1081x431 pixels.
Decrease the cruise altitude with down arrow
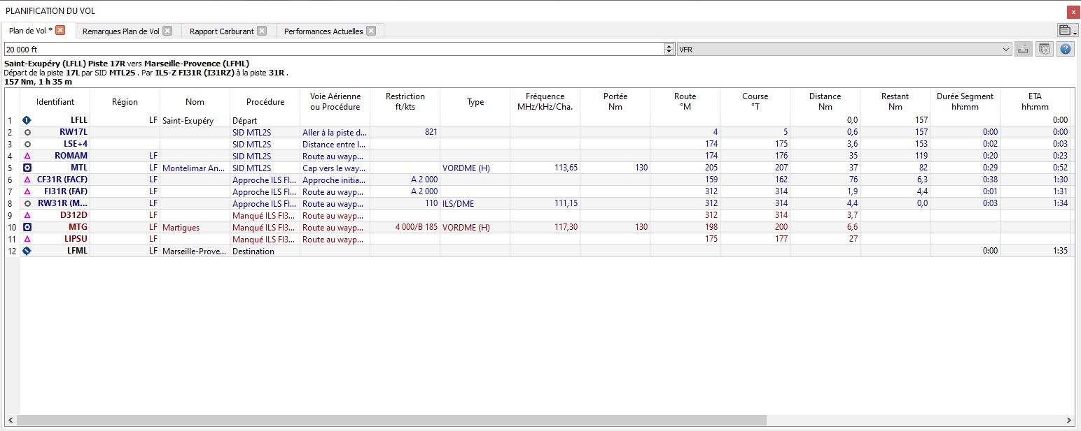coord(669,52)
